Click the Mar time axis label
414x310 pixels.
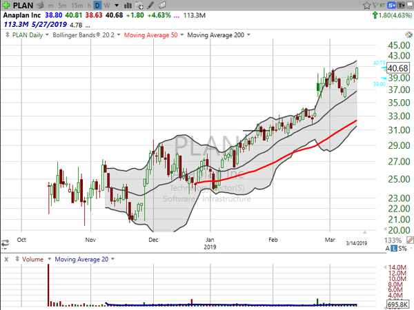click(330, 240)
